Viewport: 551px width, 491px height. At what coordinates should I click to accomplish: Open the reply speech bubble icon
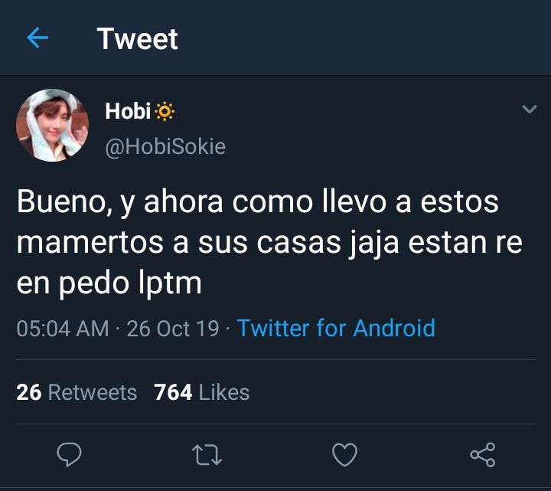click(x=69, y=454)
